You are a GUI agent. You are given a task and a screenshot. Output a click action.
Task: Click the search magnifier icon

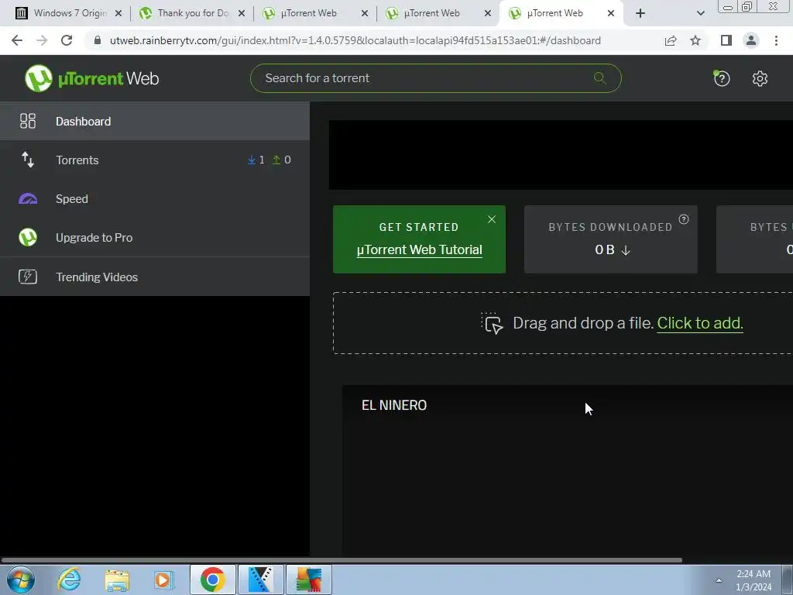tap(600, 78)
